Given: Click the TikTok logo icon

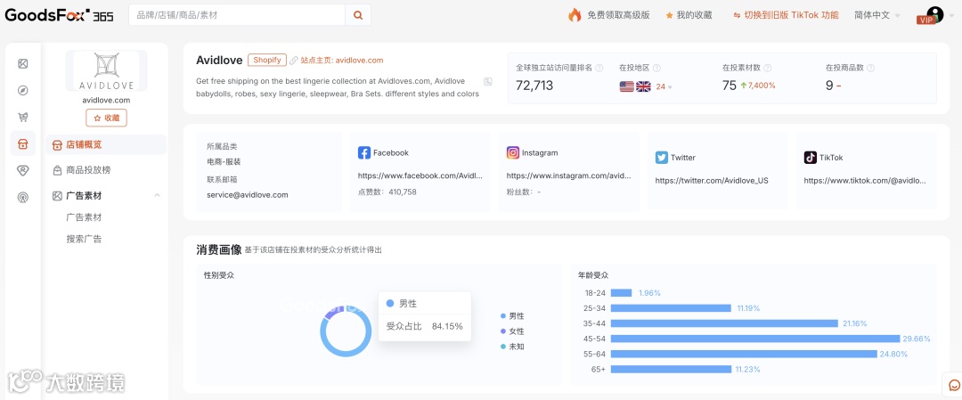Looking at the screenshot, I should click(x=811, y=158).
